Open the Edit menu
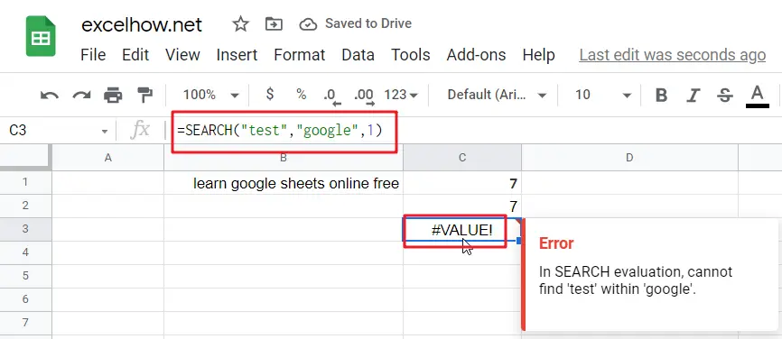The width and height of the screenshot is (782, 339). 135,55
